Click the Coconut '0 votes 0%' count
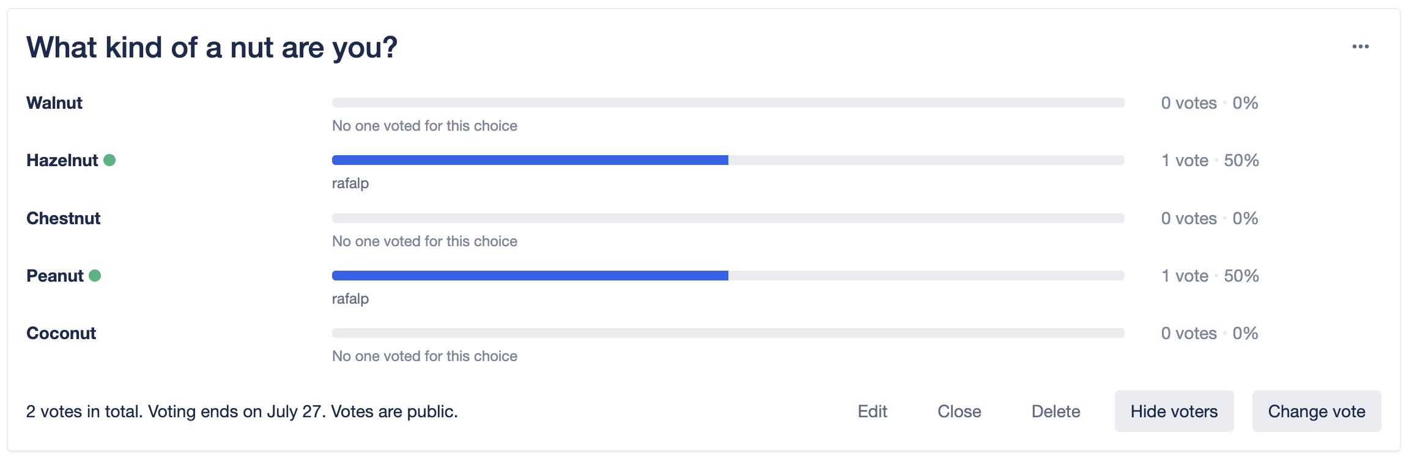The image size is (1409, 457). 1209,333
